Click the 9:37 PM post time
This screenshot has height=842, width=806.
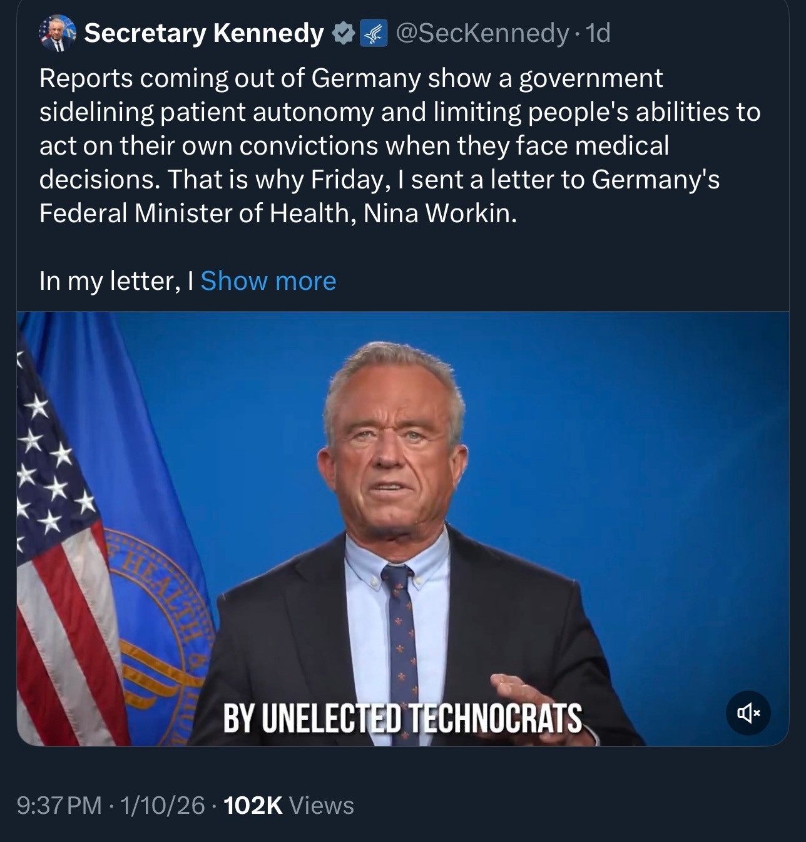pyautogui.click(x=59, y=806)
